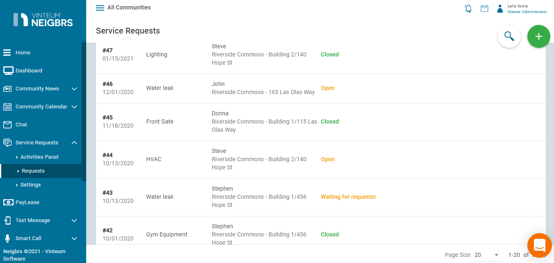Click the PayLease money icon
Screen dimensions: 554x263
click(8, 202)
